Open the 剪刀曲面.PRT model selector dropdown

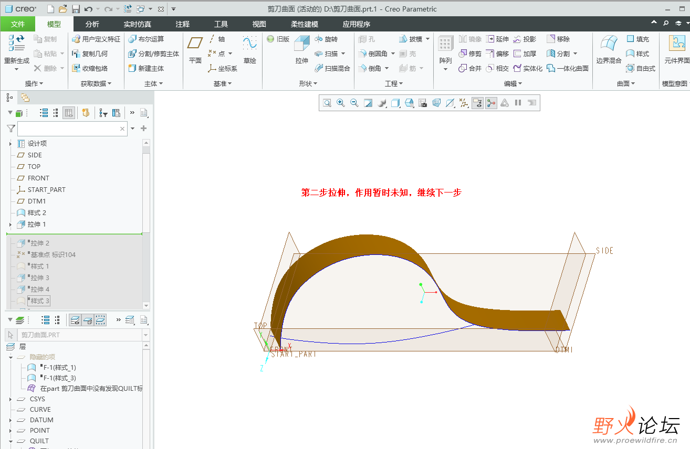pyautogui.click(x=146, y=335)
